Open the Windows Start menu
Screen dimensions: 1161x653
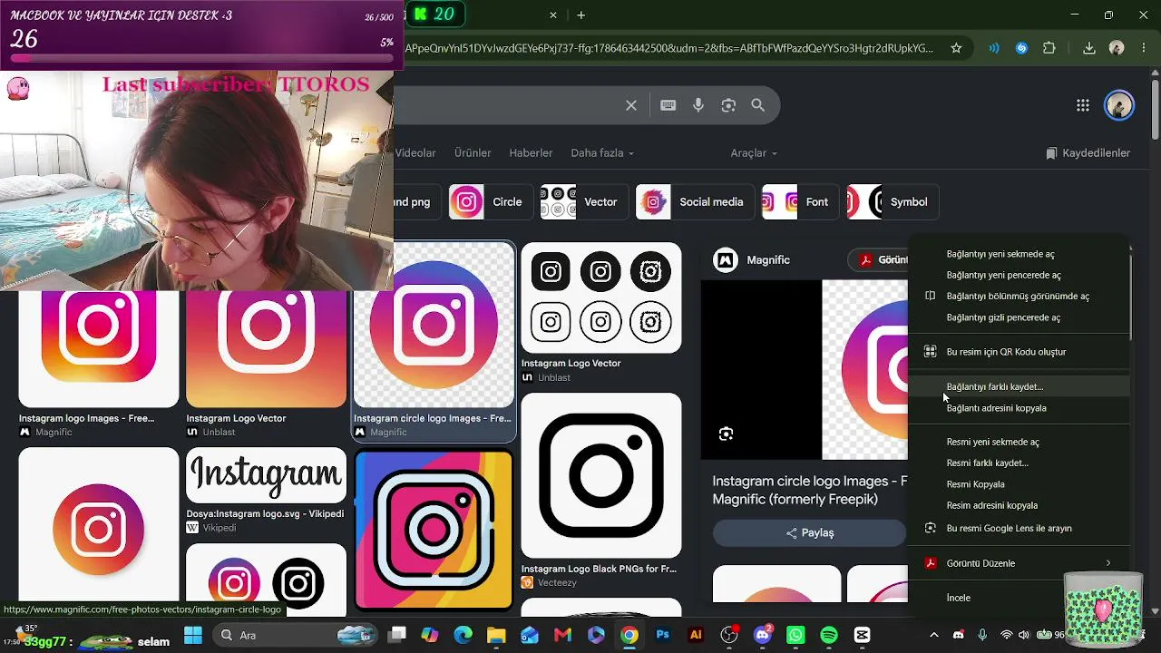coord(193,635)
